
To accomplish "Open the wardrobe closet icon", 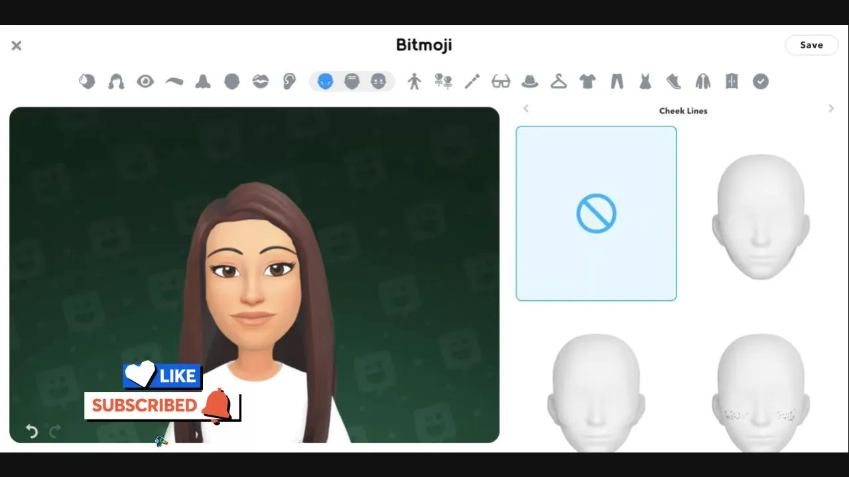I will [x=732, y=81].
